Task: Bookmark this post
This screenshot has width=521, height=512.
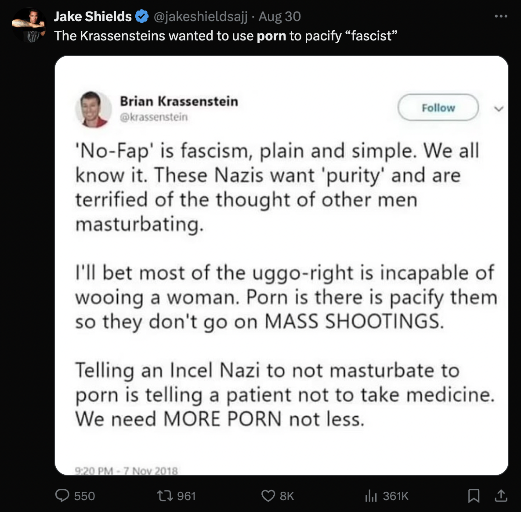Action: (474, 496)
